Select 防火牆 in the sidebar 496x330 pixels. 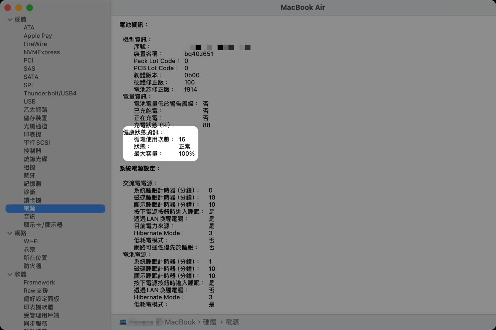click(32, 266)
